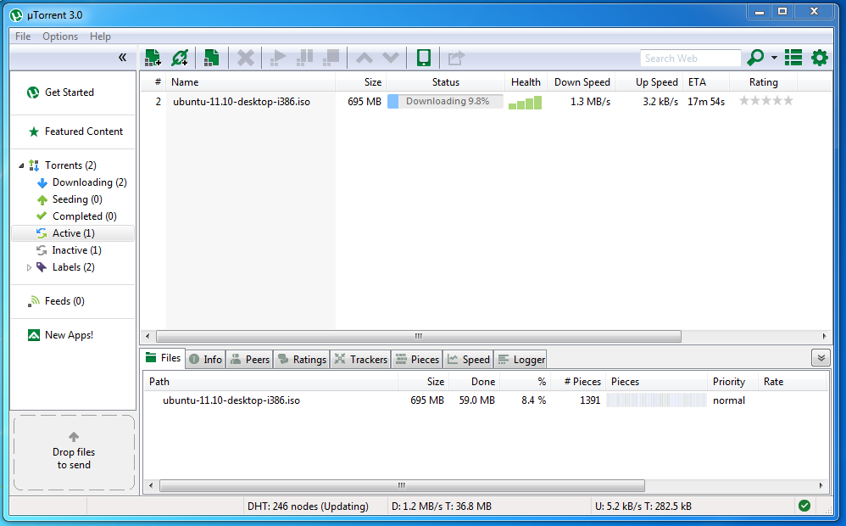This screenshot has height=526, width=846.
Task: Click the Start torrent play icon
Action: point(278,57)
